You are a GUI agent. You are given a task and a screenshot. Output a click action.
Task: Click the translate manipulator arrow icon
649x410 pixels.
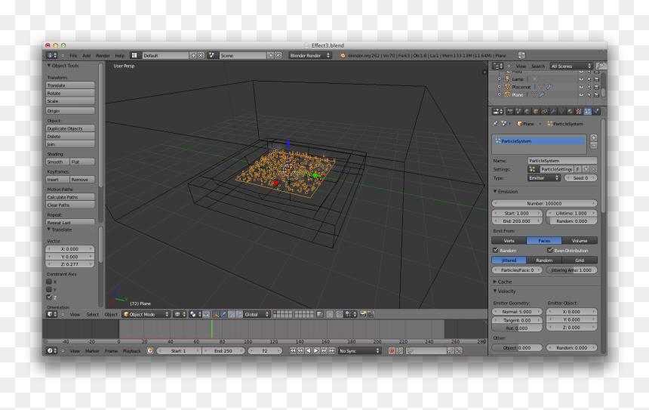tap(223, 314)
